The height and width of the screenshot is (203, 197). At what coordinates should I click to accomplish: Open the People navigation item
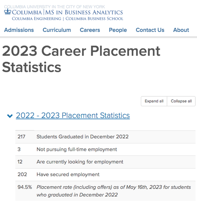click(x=118, y=30)
